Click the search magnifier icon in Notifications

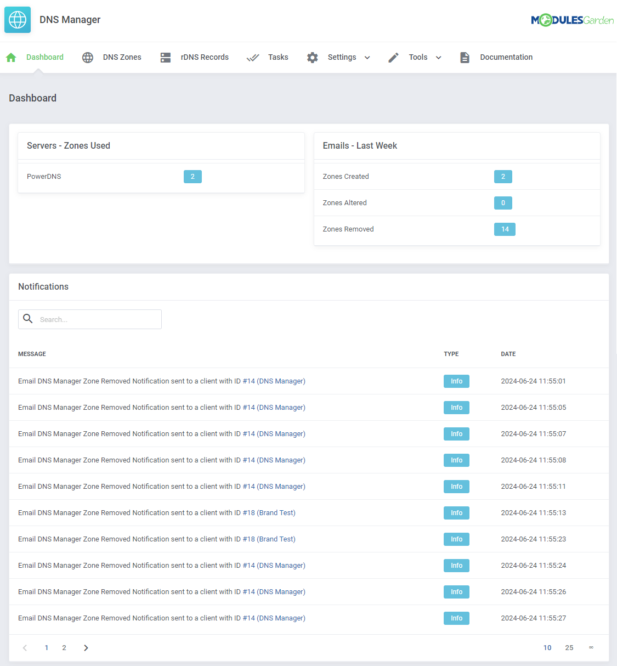28,319
